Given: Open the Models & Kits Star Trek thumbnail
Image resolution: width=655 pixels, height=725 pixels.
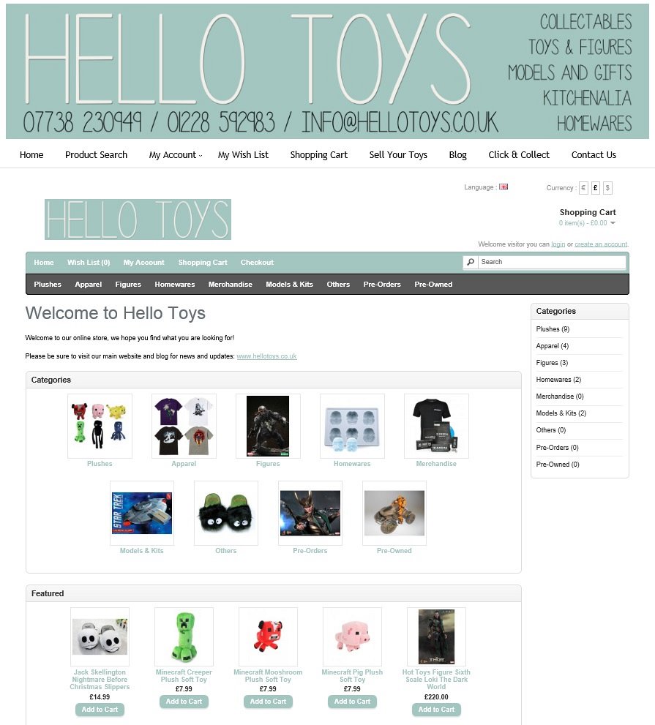Looking at the screenshot, I should (142, 513).
